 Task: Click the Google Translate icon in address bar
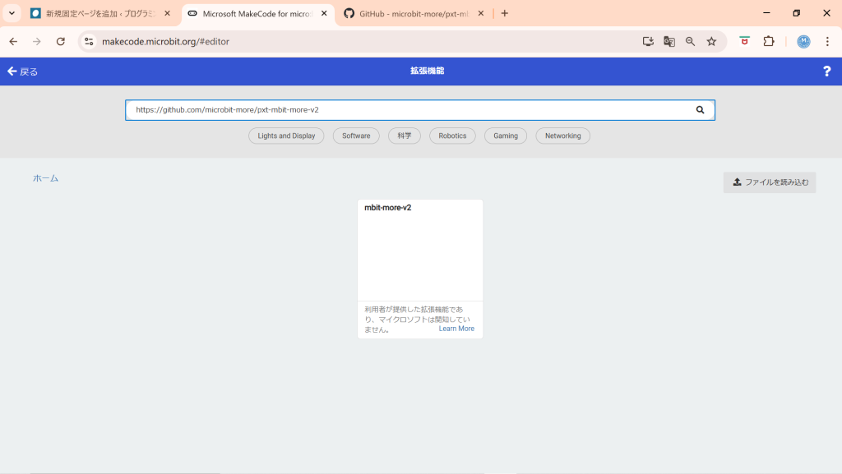click(x=669, y=42)
